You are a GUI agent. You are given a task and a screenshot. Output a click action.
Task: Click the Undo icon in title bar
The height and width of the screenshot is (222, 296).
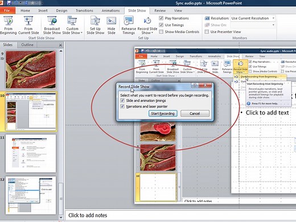coord(17,3)
